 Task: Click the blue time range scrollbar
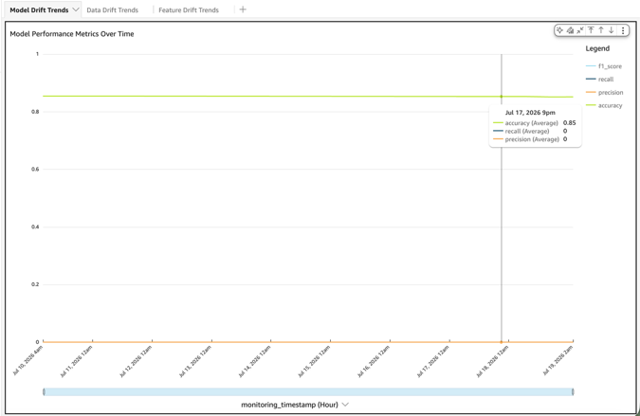pyautogui.click(x=308, y=392)
